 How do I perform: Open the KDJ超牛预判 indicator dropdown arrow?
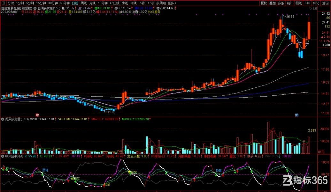click(3, 156)
